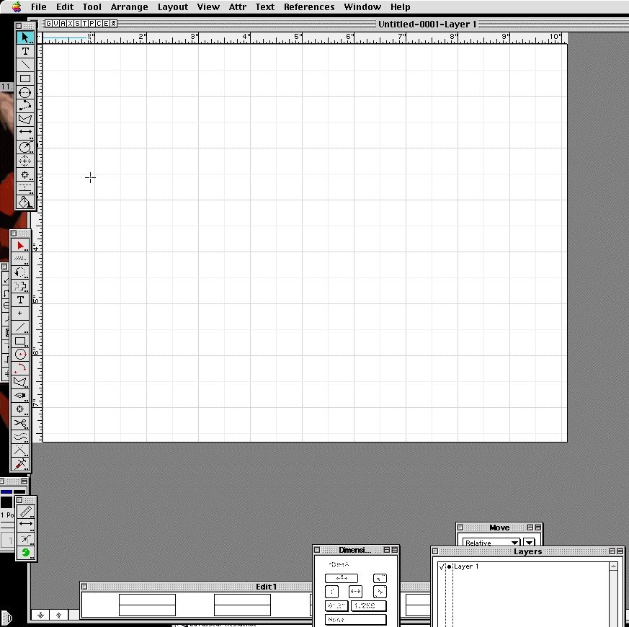Click the horizontal dimension button in the Dimension panel
The image size is (629, 627).
356,592
